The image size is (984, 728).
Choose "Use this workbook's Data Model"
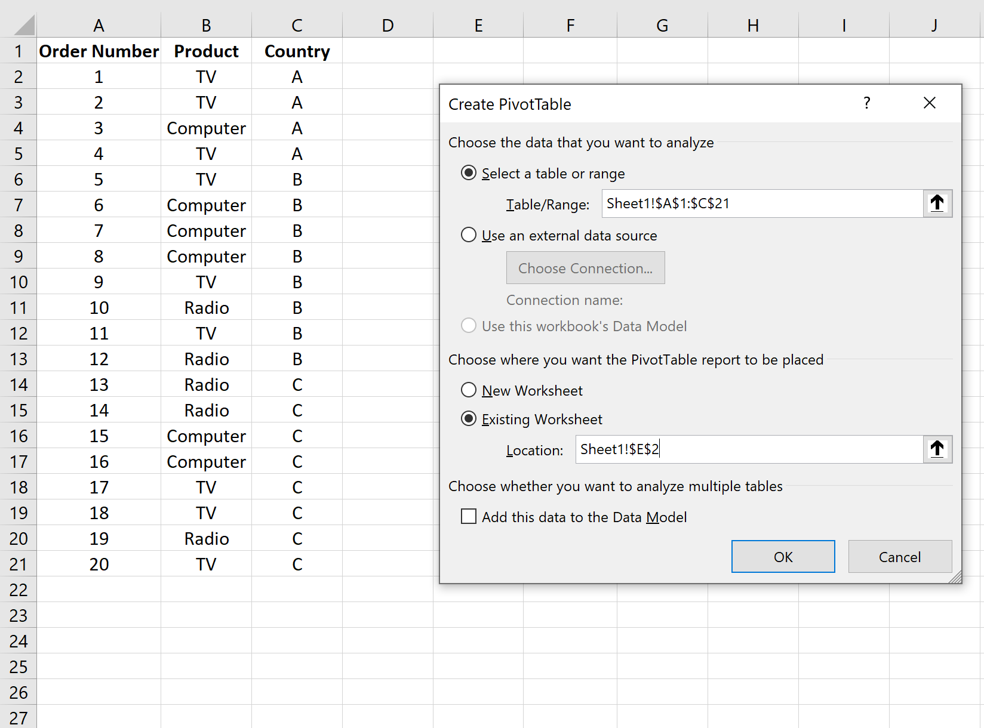469,326
